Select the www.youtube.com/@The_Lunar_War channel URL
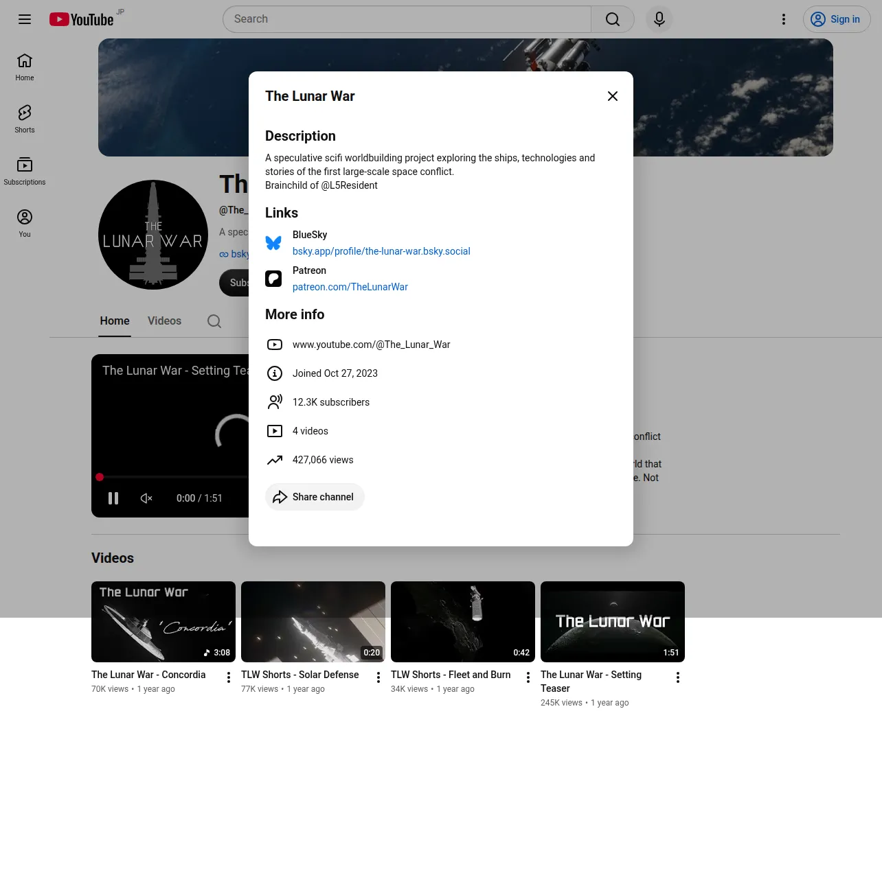Viewport: 882px width, 884px height. click(372, 345)
